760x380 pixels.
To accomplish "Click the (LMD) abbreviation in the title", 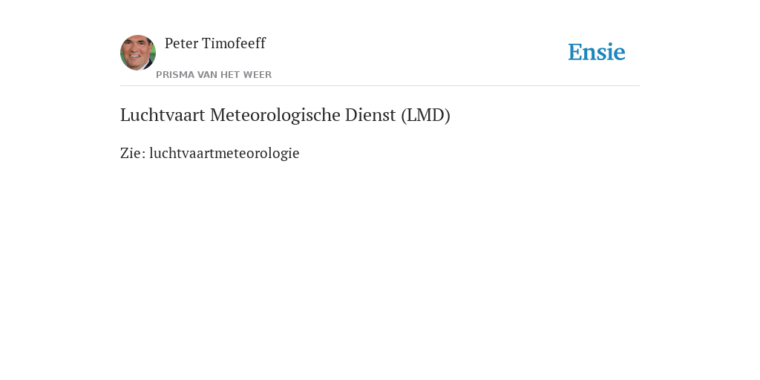I will point(425,115).
